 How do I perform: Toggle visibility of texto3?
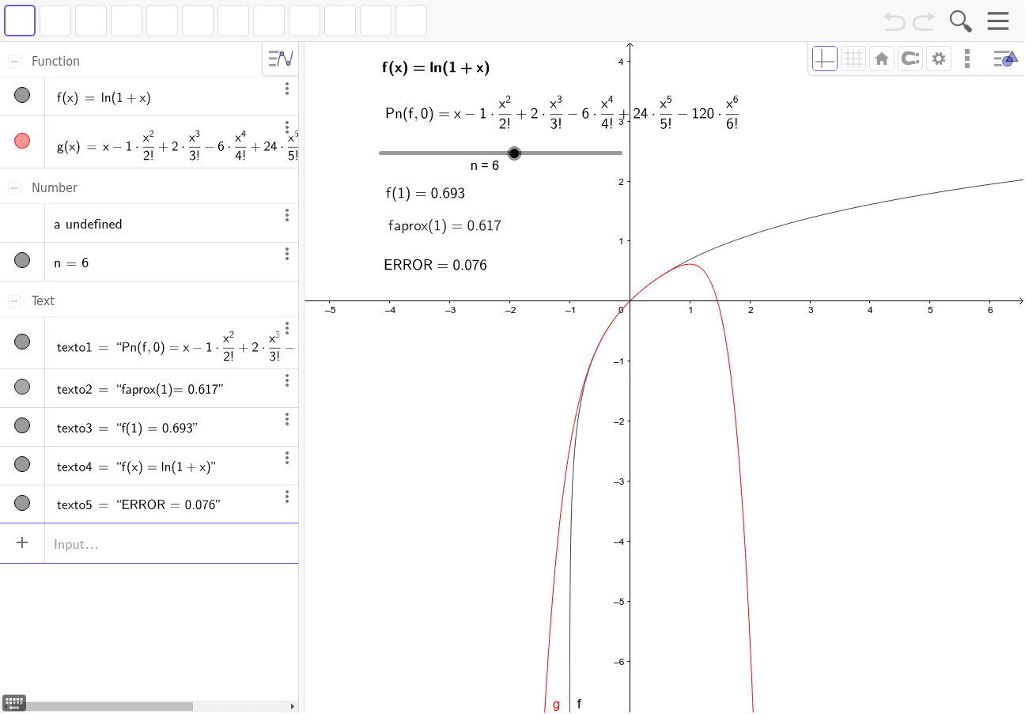point(22,425)
